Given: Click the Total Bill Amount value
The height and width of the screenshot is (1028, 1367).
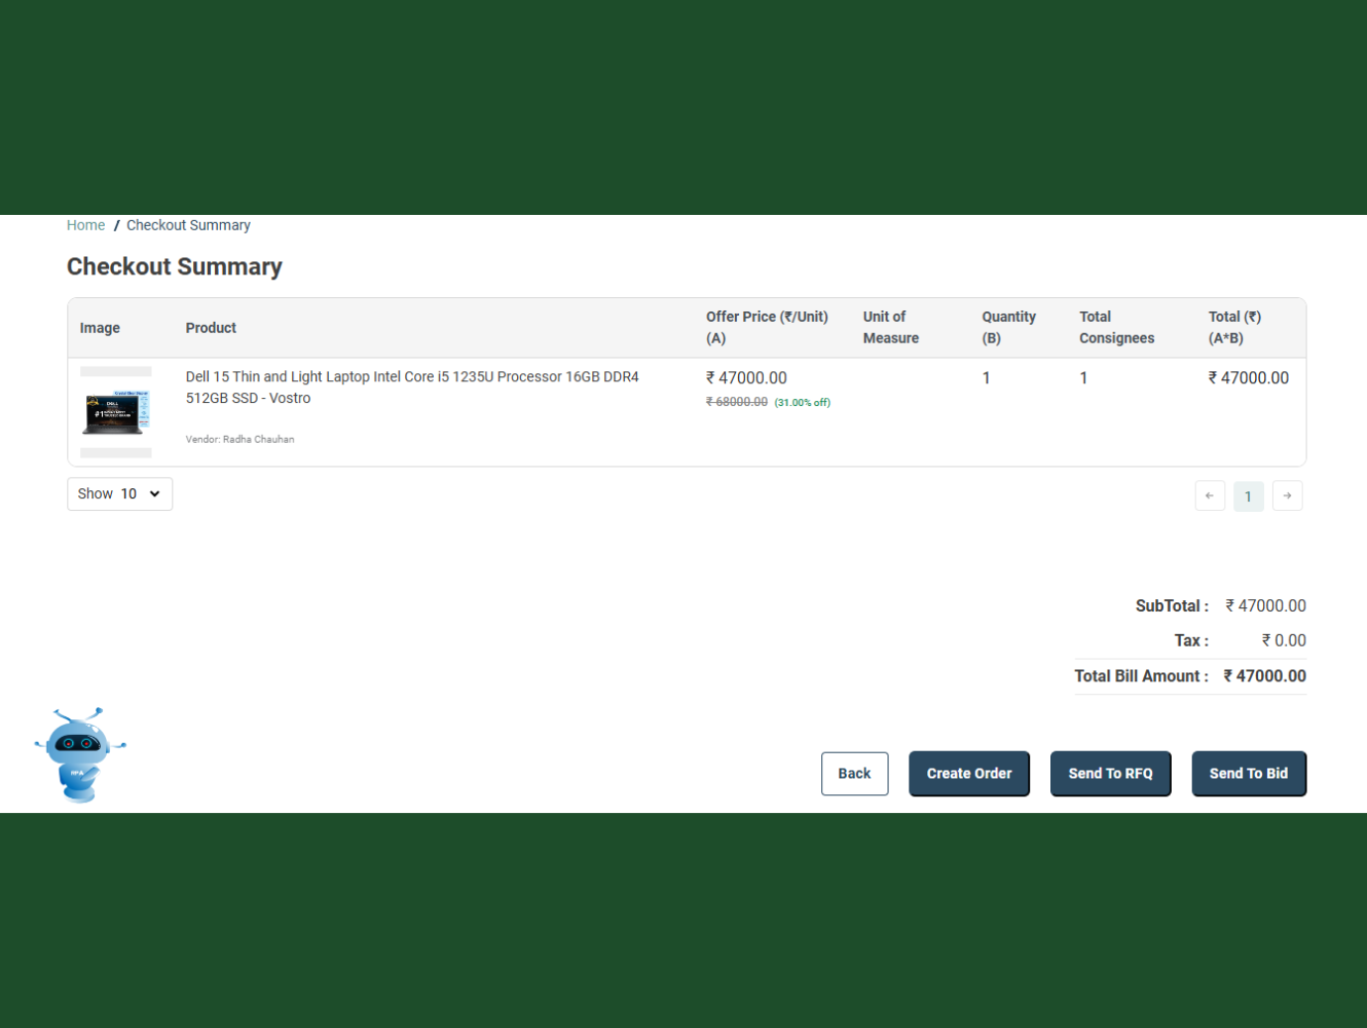Looking at the screenshot, I should click(1265, 676).
